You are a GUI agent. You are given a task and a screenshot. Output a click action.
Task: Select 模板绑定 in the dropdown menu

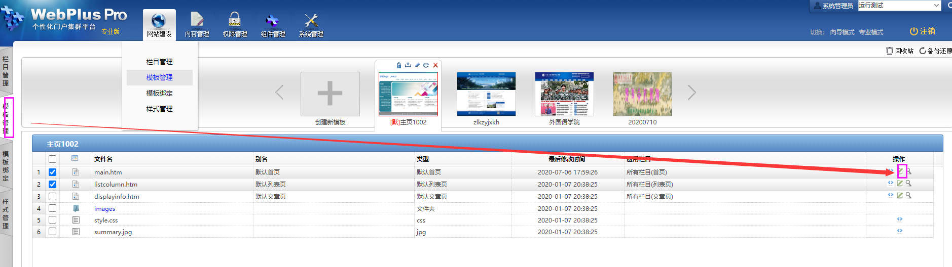[159, 94]
